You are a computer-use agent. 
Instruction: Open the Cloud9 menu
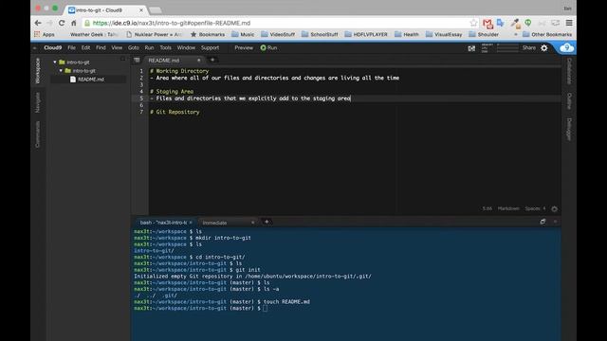tap(53, 48)
